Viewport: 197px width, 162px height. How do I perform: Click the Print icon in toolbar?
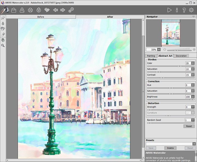(30, 10)
